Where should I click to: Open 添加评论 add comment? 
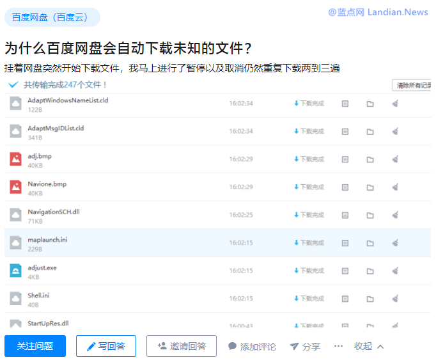(252, 346)
